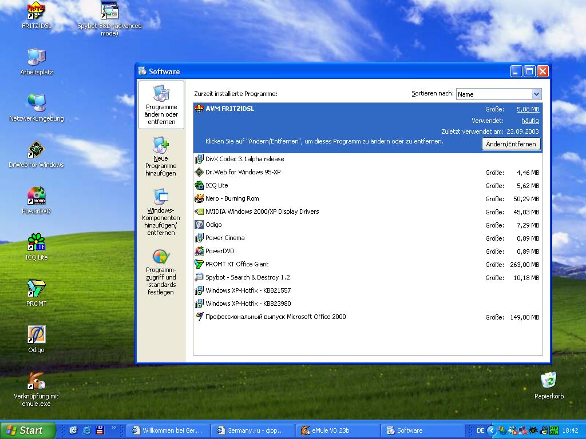586x439 pixels.
Task: Select the ICQ Lite desktop shortcut
Action: point(36,247)
